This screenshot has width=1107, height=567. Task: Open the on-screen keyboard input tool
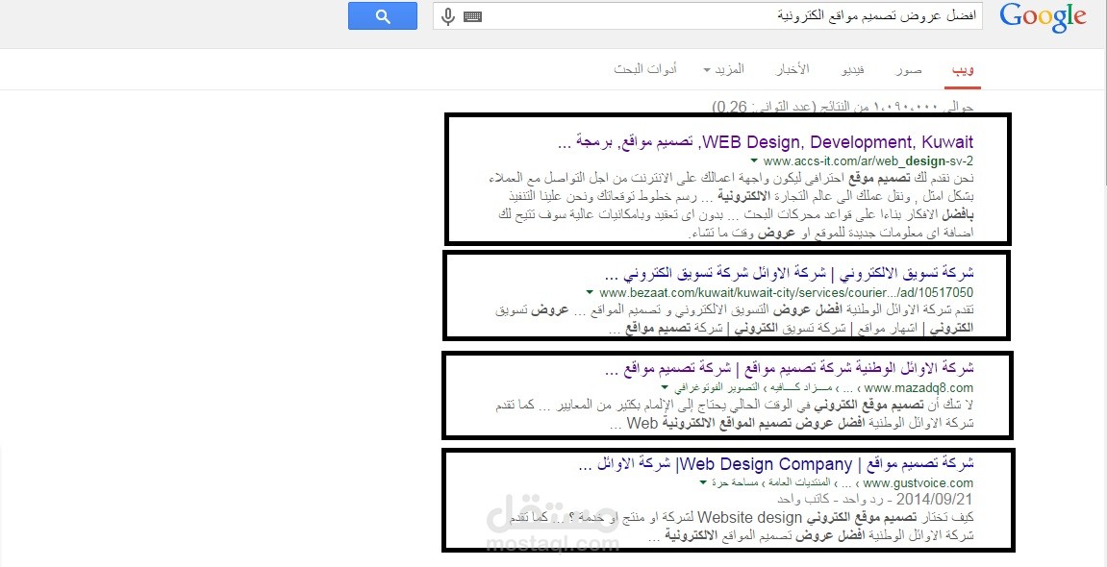[473, 16]
